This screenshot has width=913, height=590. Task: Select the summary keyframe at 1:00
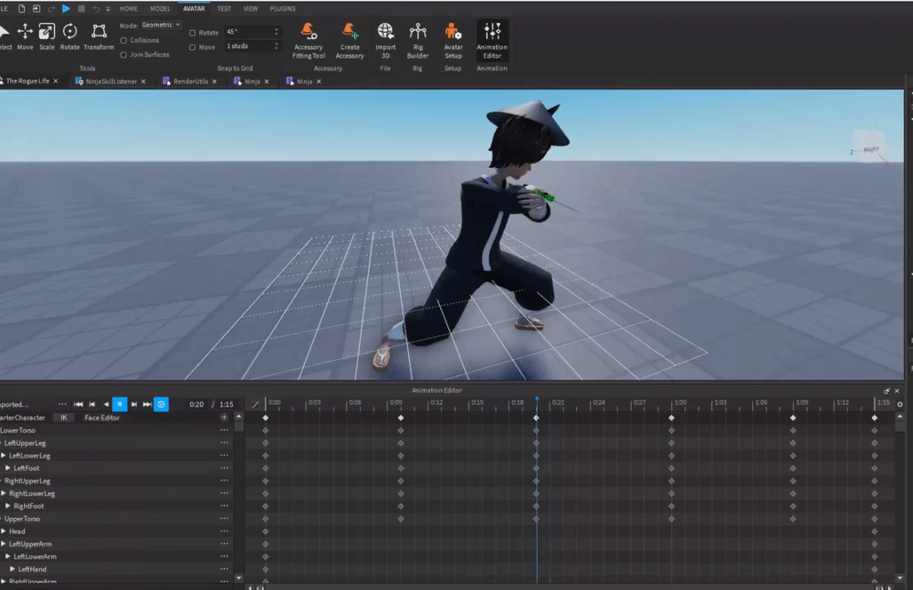click(x=671, y=418)
